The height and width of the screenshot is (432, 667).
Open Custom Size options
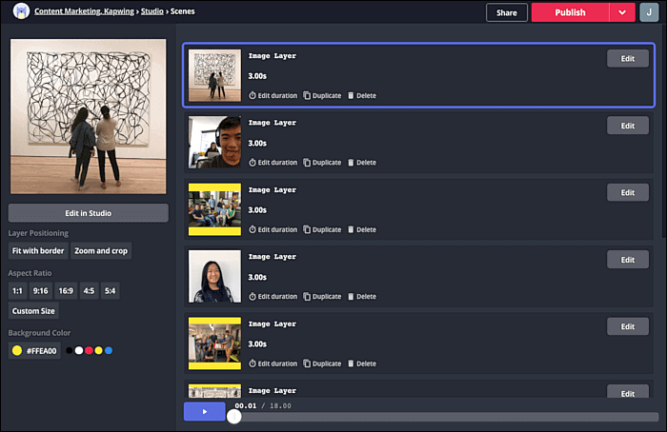click(33, 311)
